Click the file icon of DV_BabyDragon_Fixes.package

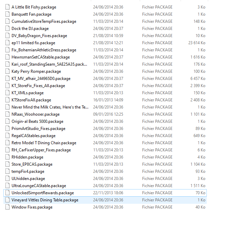tap(7, 36)
